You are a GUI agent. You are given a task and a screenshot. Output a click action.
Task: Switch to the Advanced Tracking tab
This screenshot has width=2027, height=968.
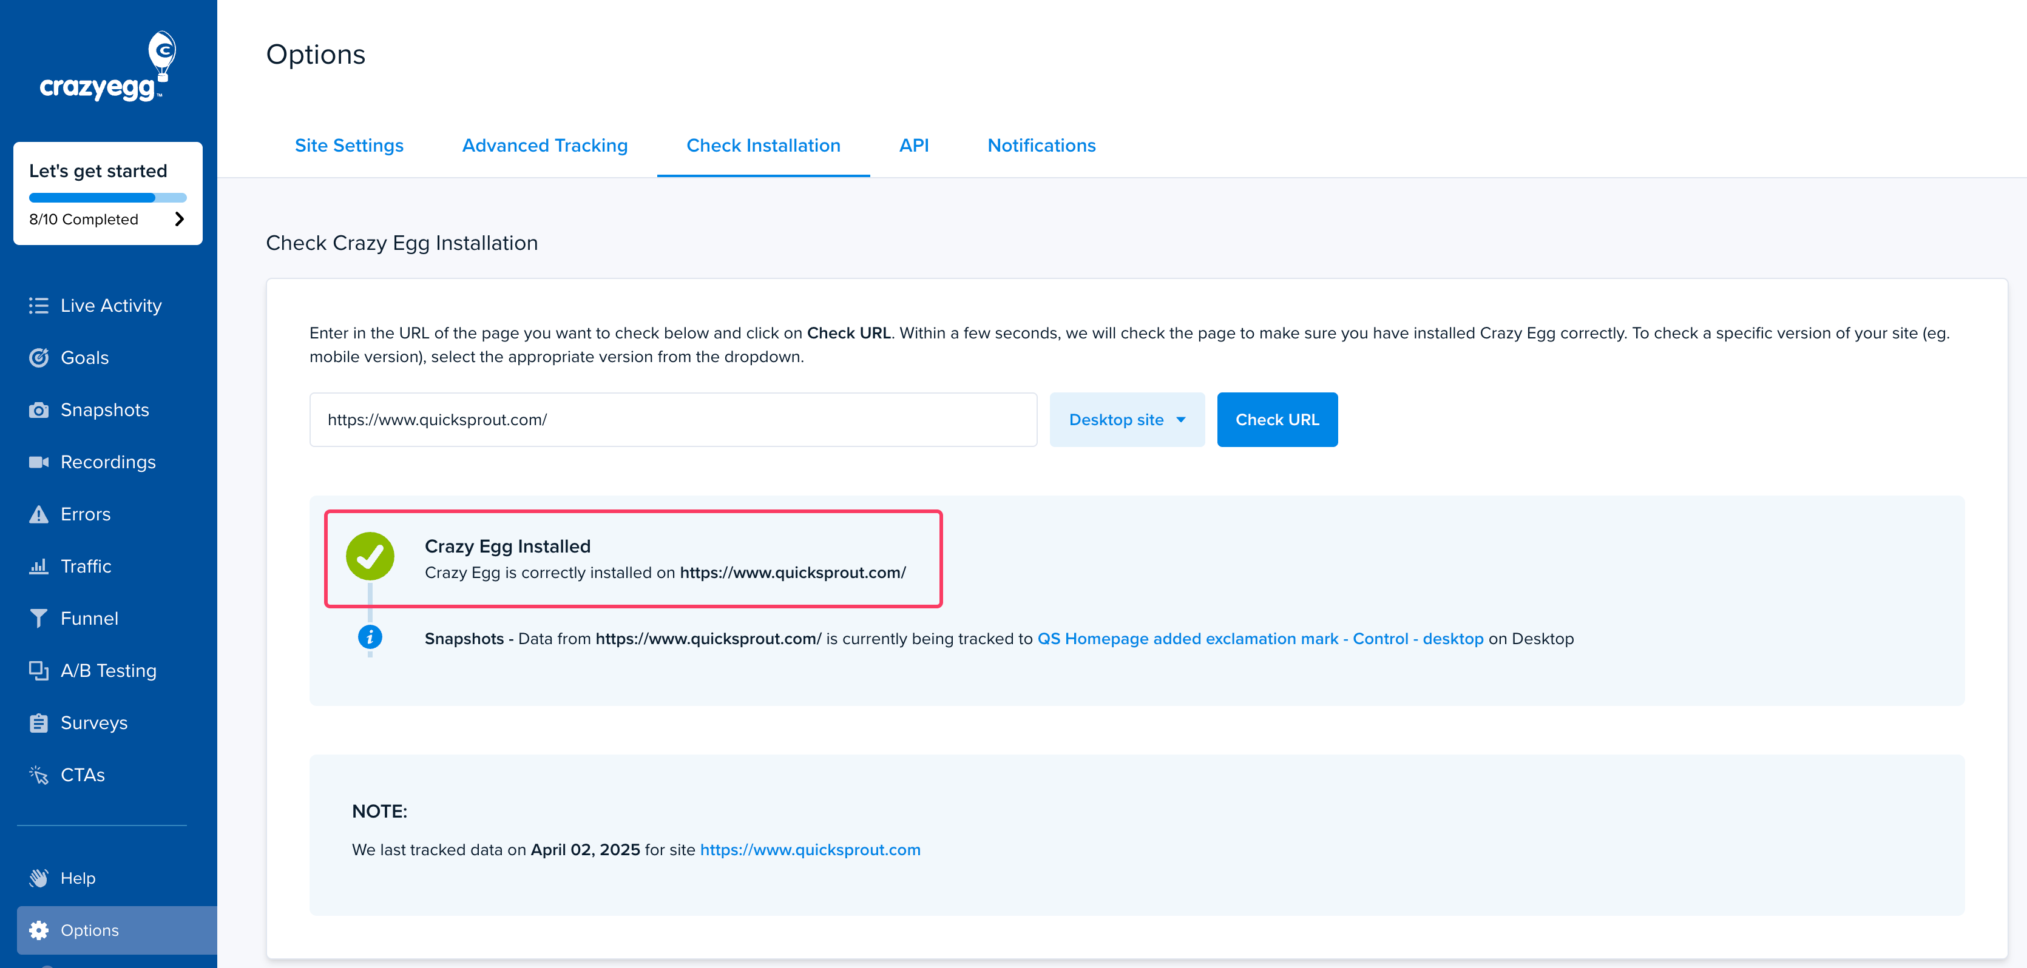(x=544, y=146)
